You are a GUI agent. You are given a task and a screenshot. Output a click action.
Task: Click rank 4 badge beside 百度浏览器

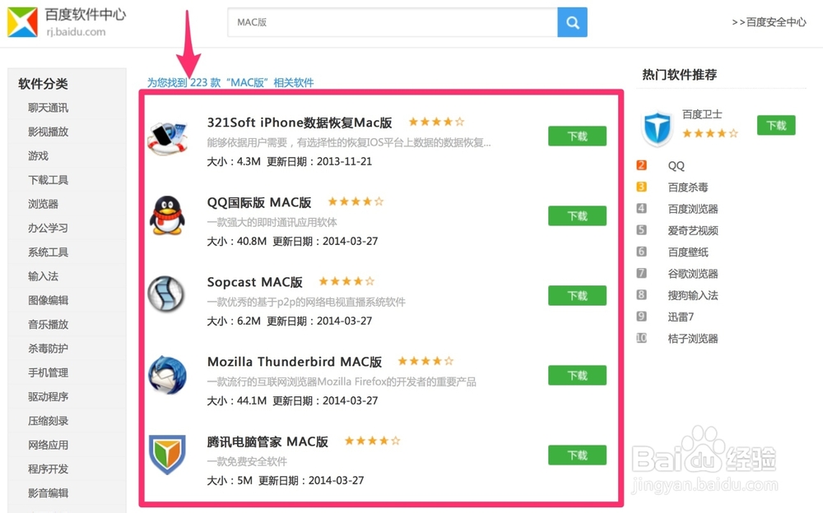(x=641, y=208)
